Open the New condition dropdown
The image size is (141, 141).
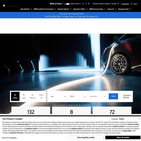(x=58, y=96)
